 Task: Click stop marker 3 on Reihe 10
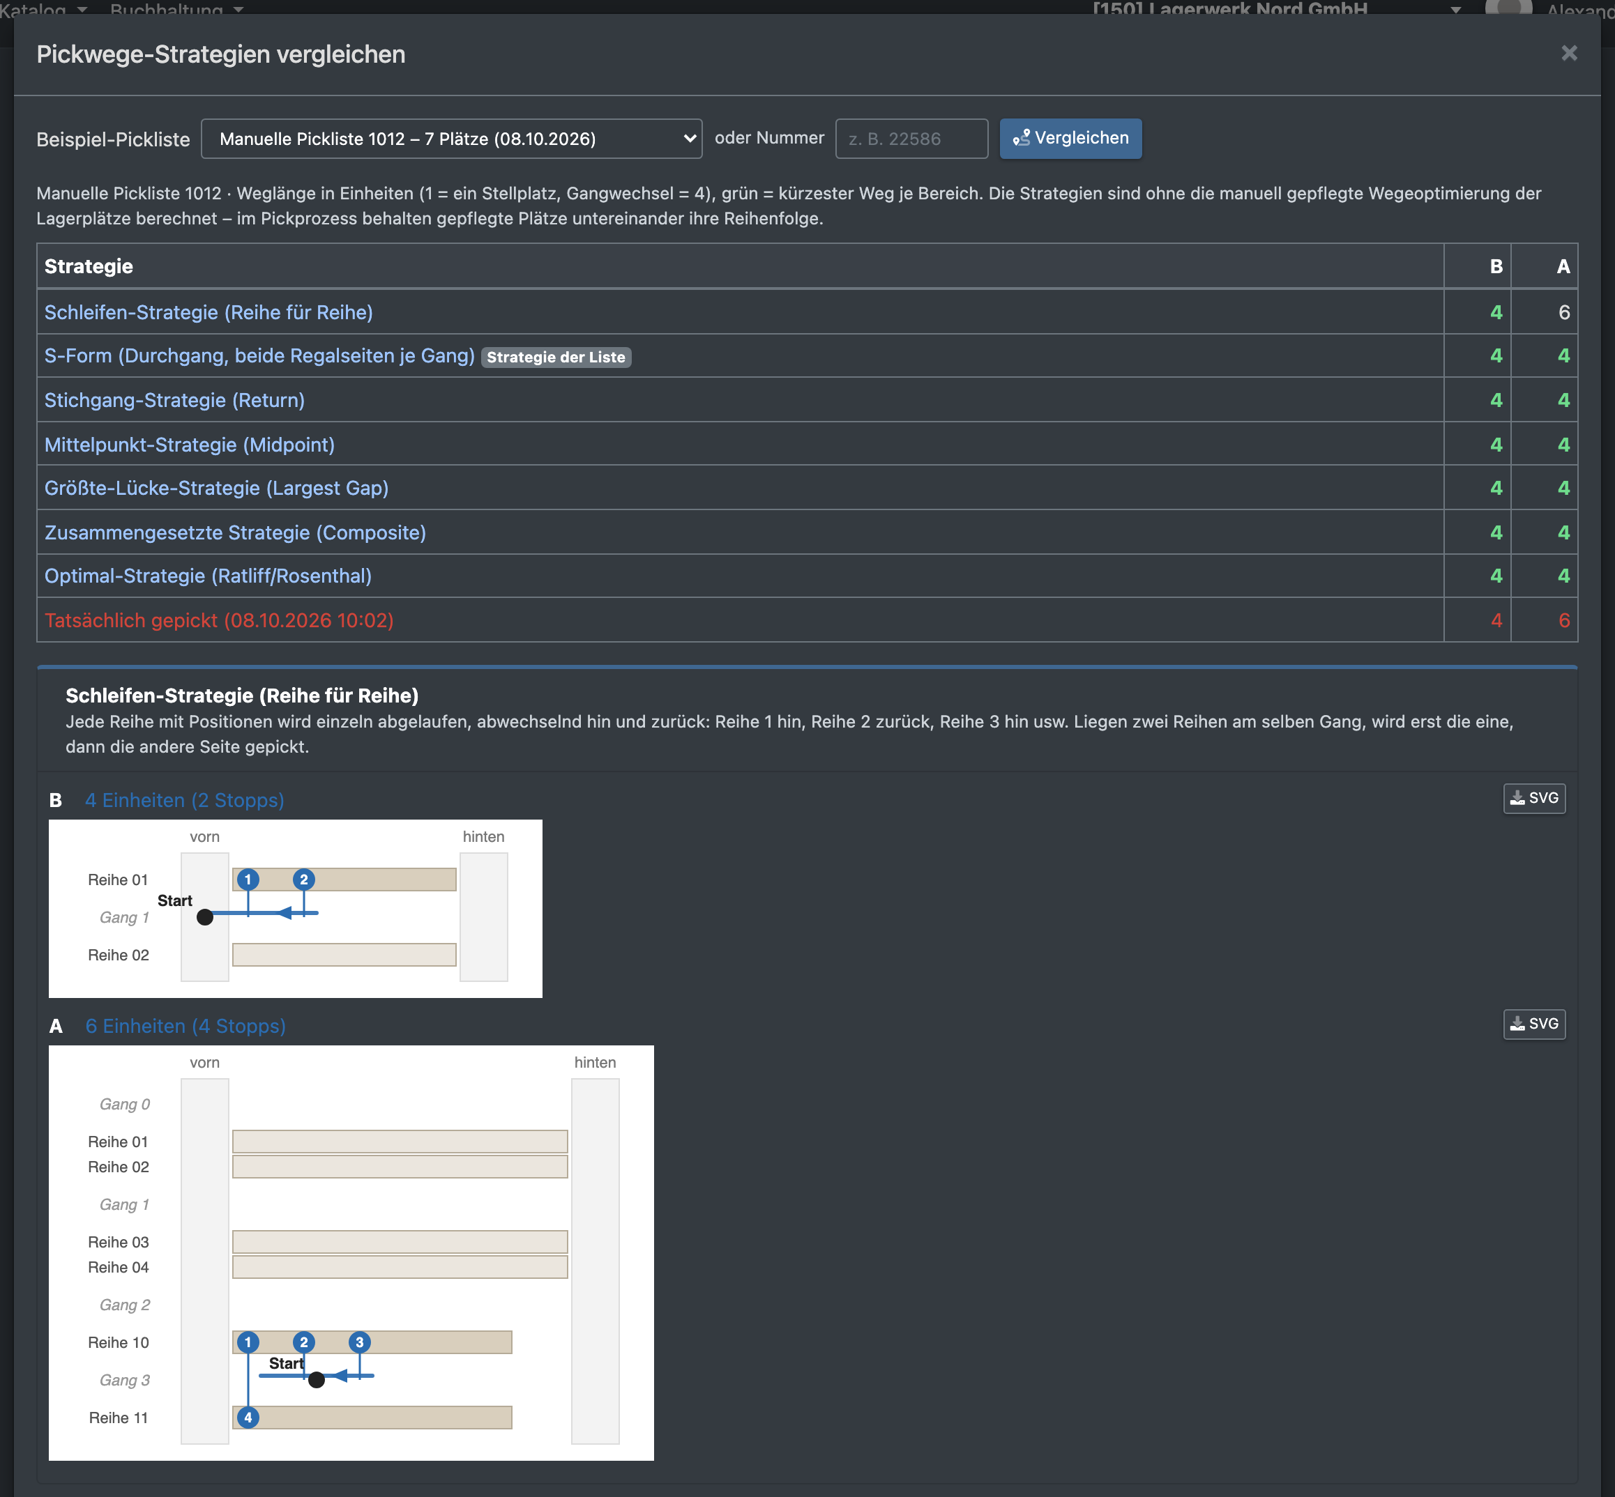click(360, 1342)
